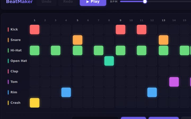Click step number 8 column header
The width and height of the screenshot is (191, 119).
109,20
